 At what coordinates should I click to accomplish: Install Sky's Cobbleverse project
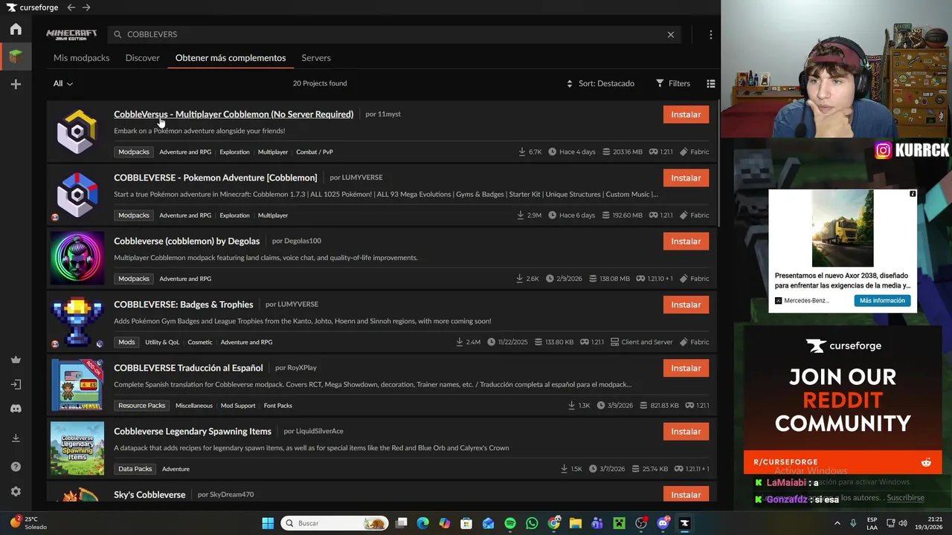pos(686,494)
